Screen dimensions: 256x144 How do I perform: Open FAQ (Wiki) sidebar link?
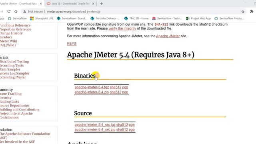coord(8,45)
